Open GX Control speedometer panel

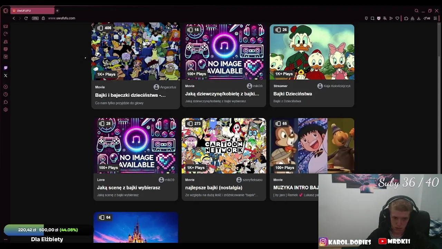coord(6,34)
